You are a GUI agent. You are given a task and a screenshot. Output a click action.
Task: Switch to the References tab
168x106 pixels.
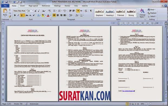pyautogui.click(x=46, y=6)
